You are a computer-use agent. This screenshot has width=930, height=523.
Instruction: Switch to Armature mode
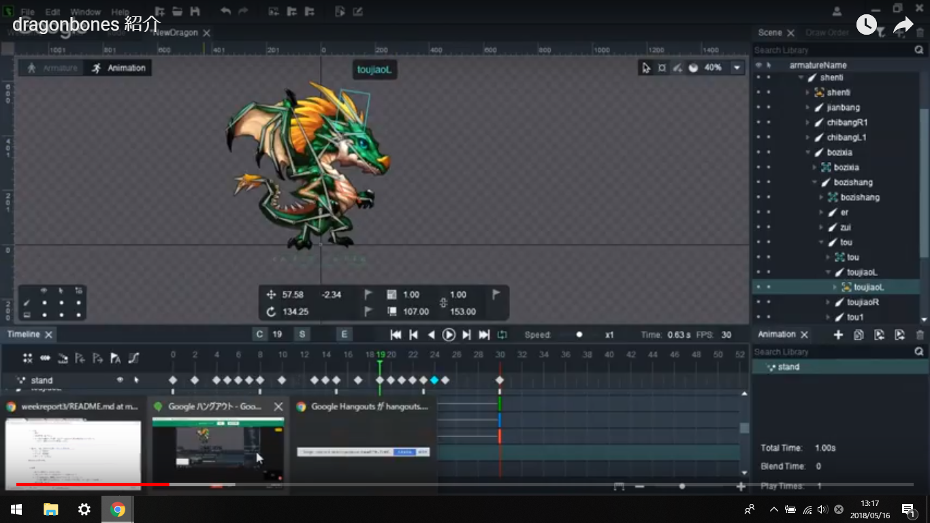pyautogui.click(x=52, y=68)
